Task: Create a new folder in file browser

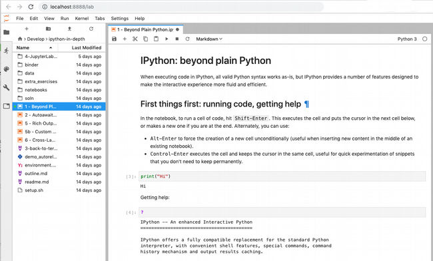Action: 48,29
